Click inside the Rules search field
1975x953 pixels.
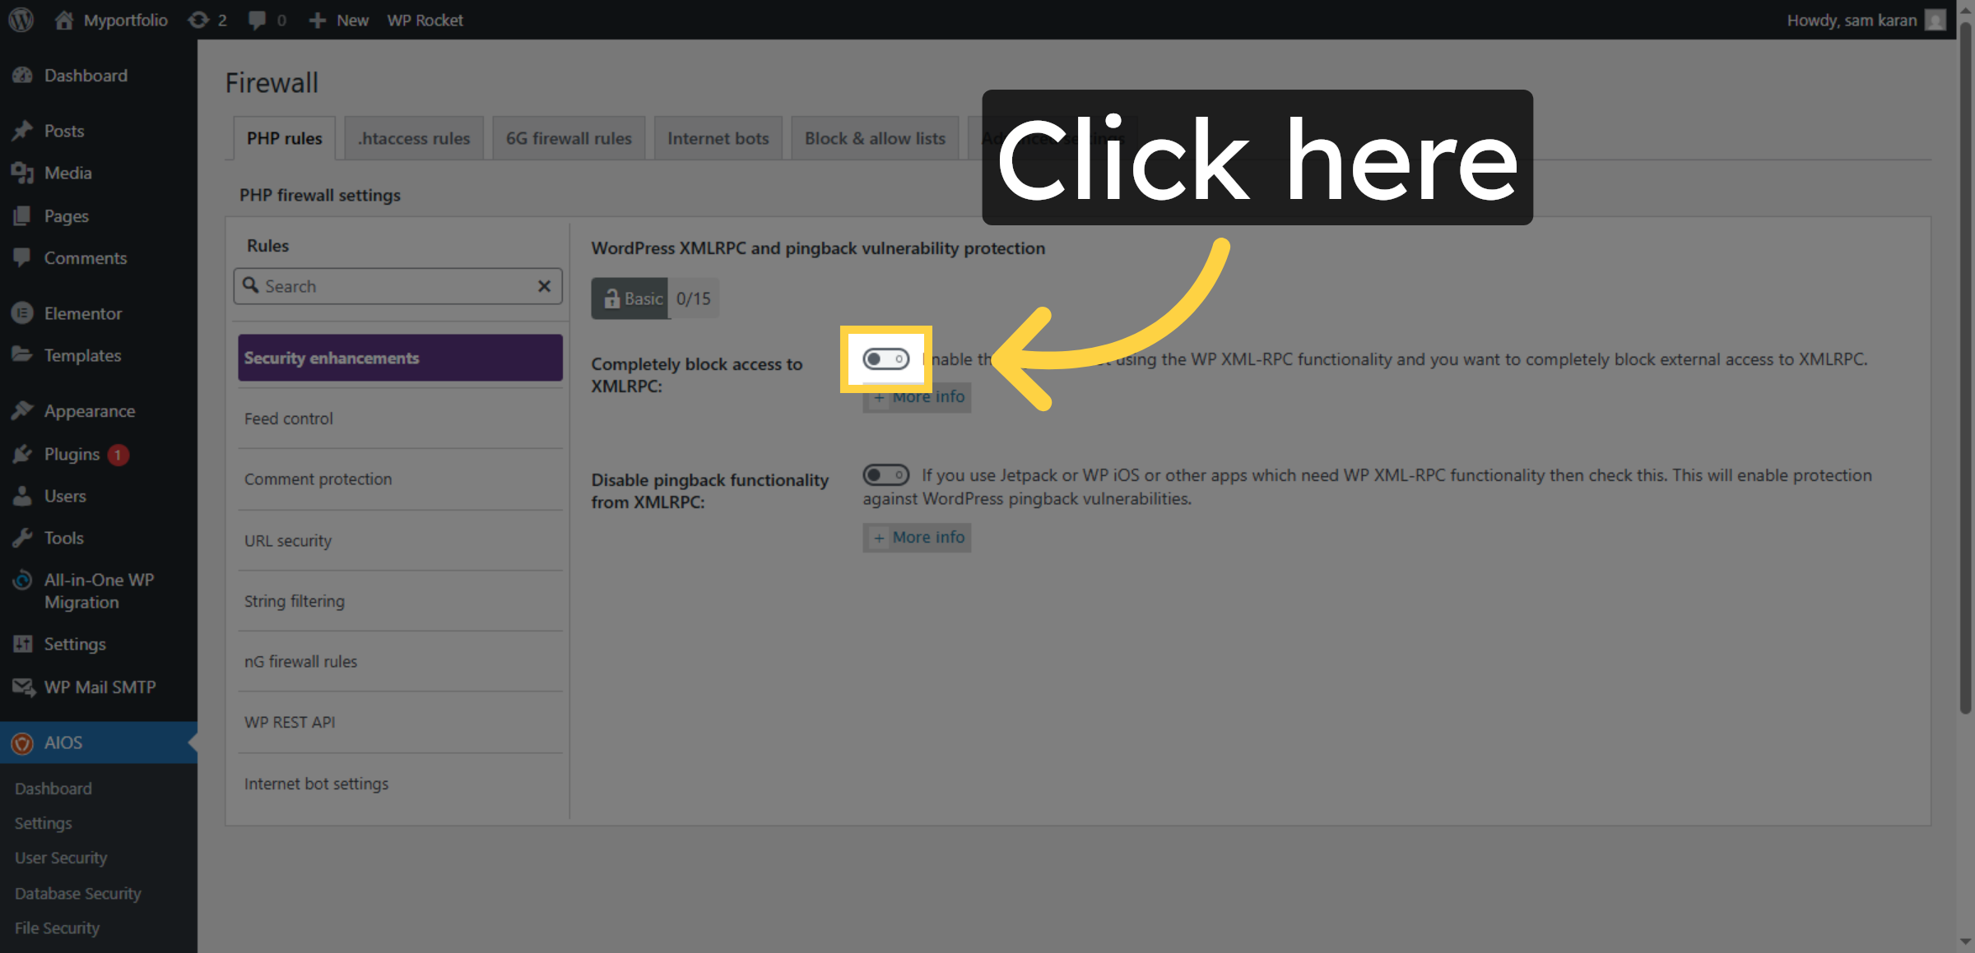coord(387,286)
